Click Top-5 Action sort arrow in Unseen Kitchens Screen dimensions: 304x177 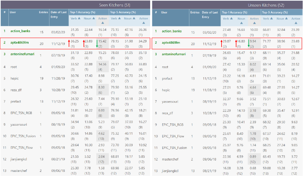click(296, 23)
